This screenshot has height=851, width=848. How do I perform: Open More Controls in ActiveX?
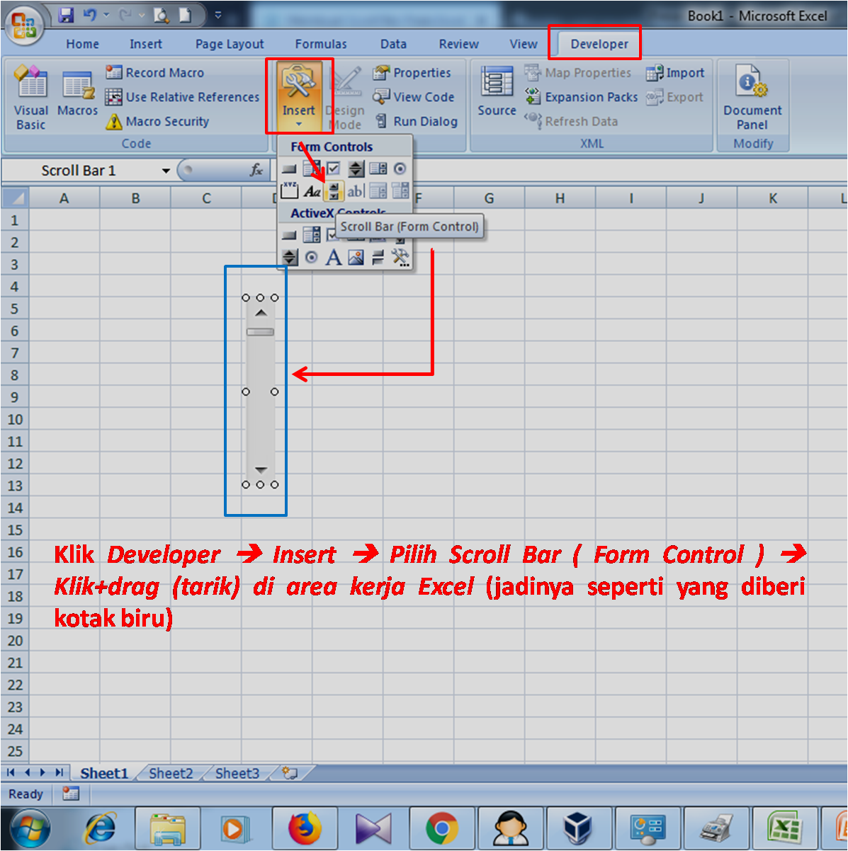point(400,257)
